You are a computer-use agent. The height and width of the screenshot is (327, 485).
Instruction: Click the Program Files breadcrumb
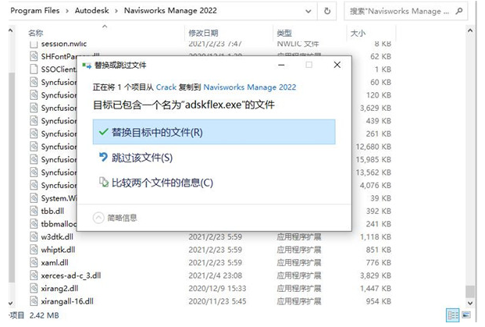tap(34, 10)
